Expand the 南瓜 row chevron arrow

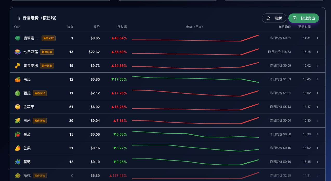[x=317, y=79]
